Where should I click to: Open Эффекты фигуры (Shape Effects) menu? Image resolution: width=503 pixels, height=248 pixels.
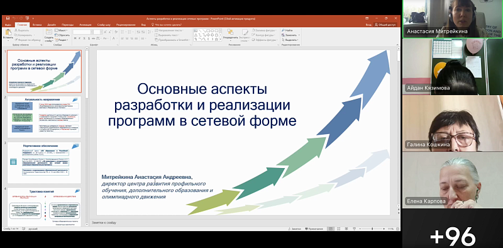(x=265, y=40)
